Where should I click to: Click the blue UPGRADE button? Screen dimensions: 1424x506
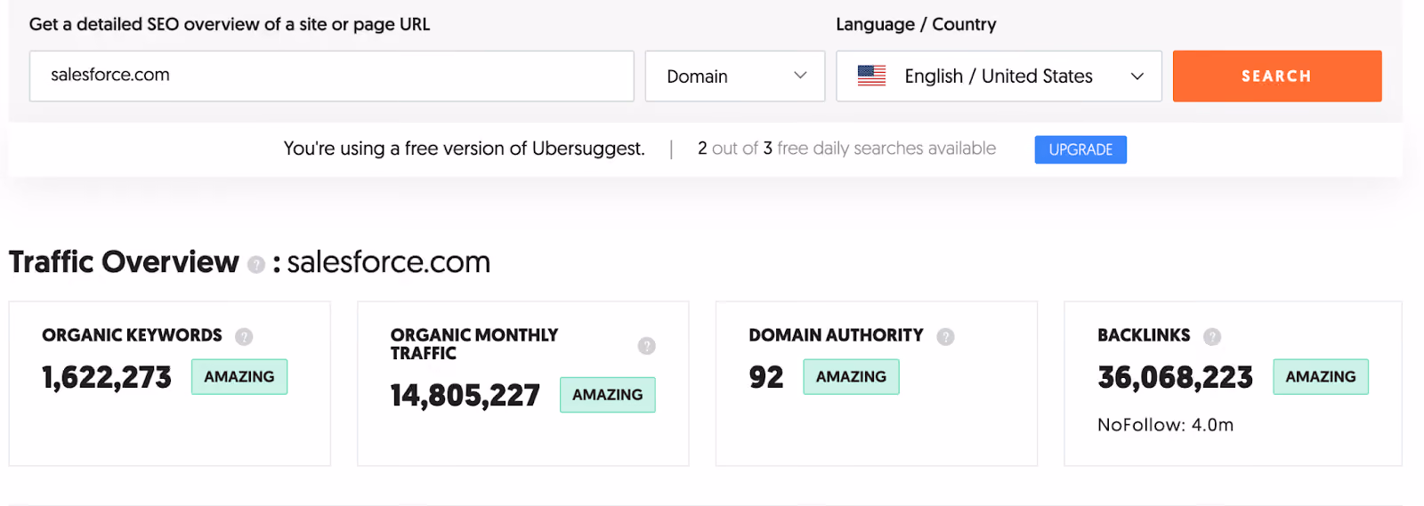(x=1080, y=149)
